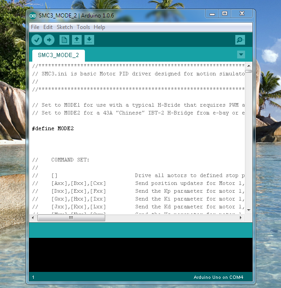Click the vertical scrollbar down arrow
Image resolution: width=281 pixels, height=288 pixels.
[248, 210]
